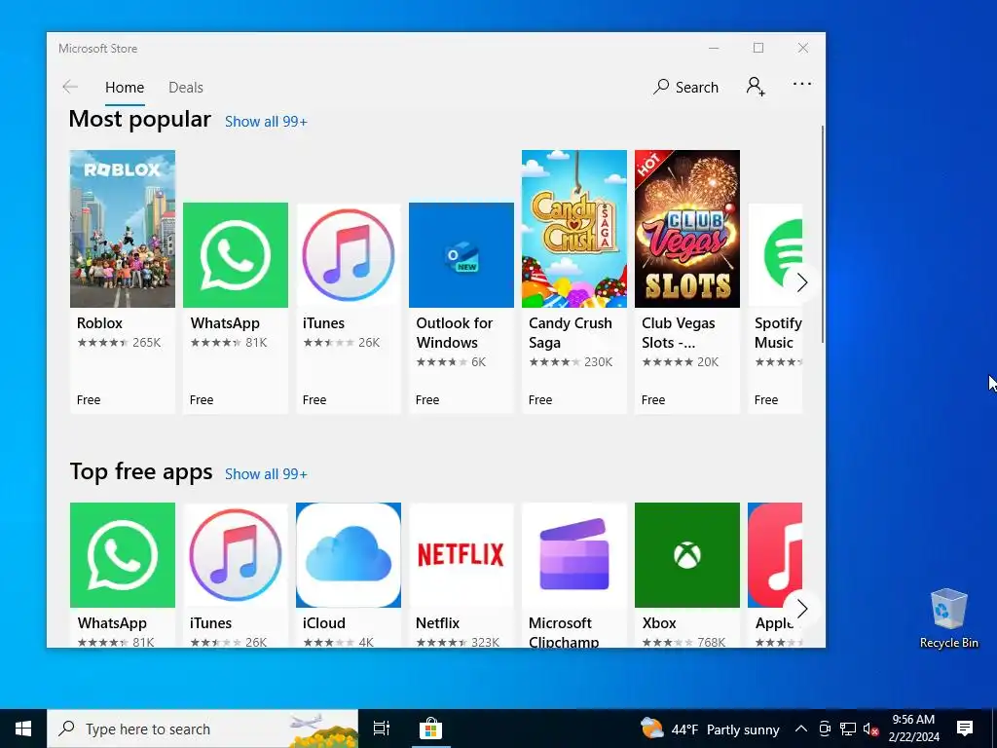Click the Xbox title text

(x=659, y=623)
